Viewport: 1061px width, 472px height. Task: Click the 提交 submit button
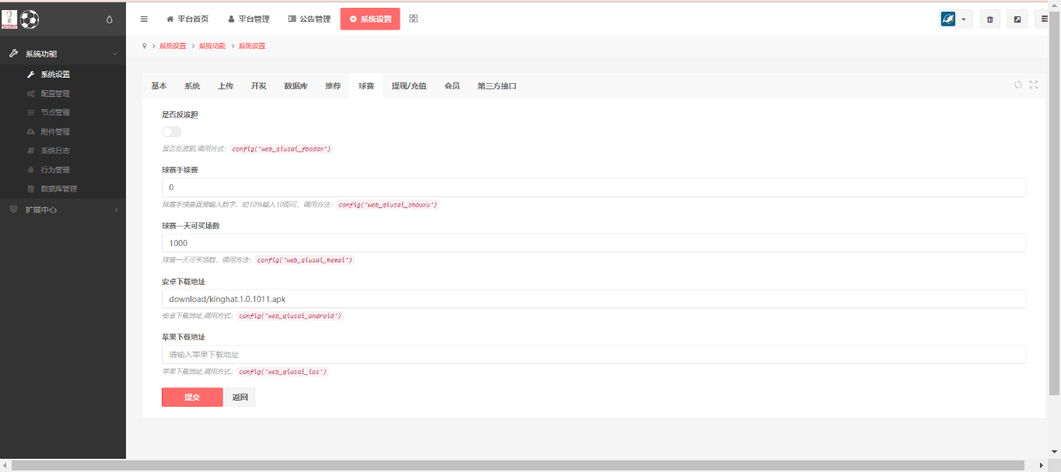click(x=192, y=397)
